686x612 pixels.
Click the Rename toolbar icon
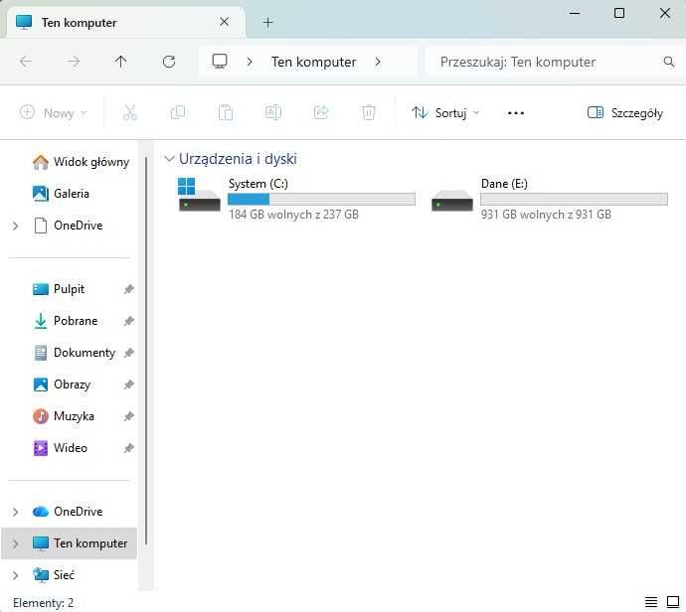pyautogui.click(x=273, y=113)
